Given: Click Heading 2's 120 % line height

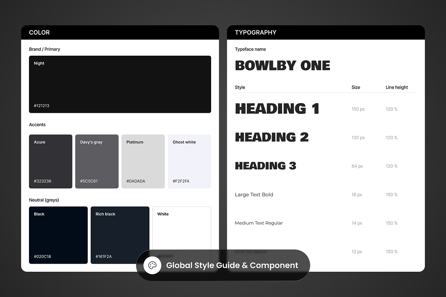Looking at the screenshot, I should click(392, 138).
